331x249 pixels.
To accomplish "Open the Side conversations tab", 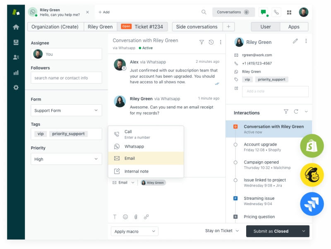I will pyautogui.click(x=197, y=27).
